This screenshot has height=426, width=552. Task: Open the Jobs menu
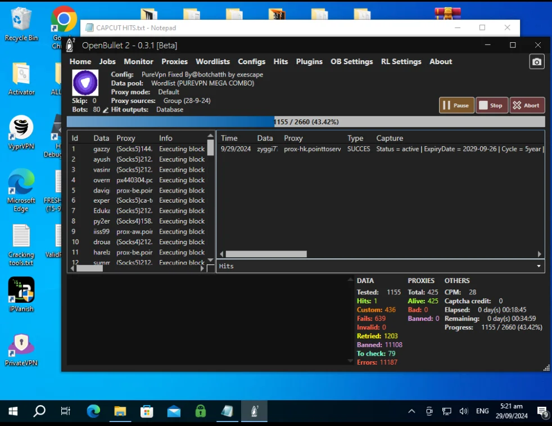107,62
